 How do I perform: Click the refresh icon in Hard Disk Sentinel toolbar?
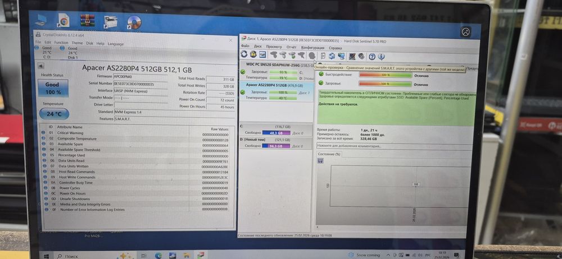pyautogui.click(x=244, y=54)
